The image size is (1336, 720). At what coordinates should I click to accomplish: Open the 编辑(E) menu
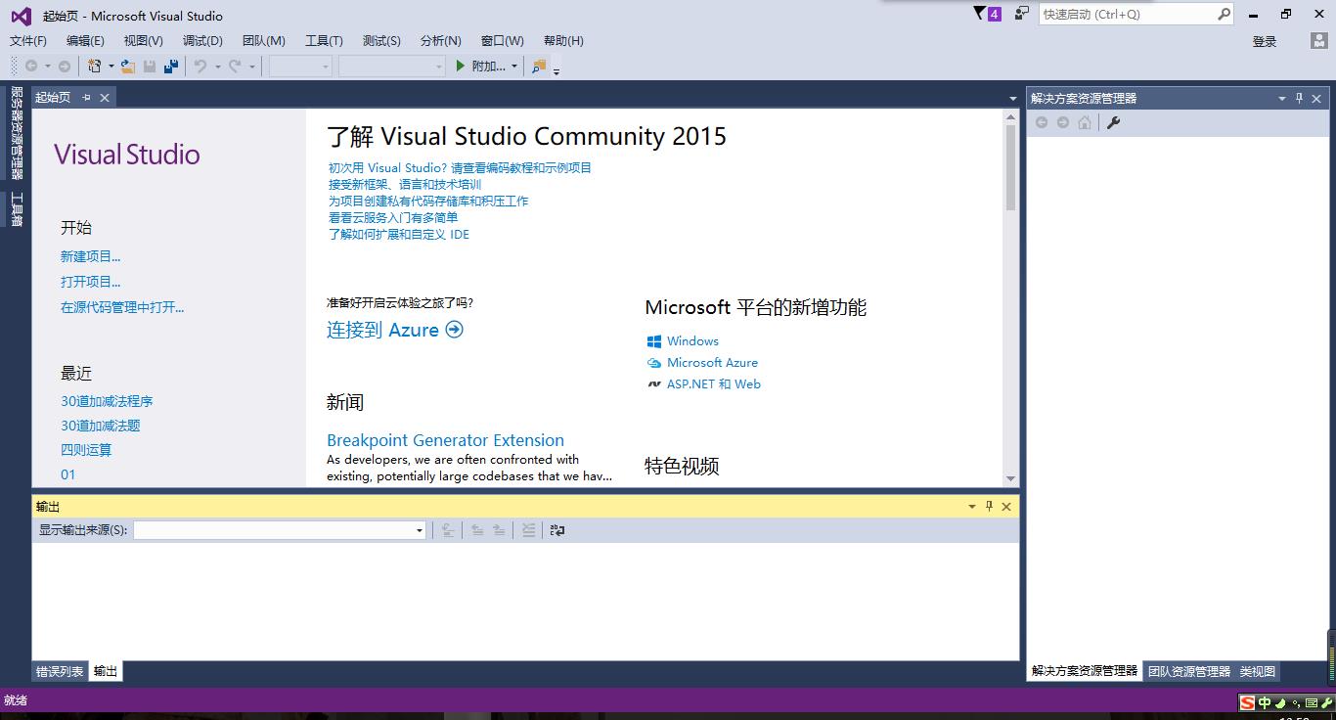(85, 41)
